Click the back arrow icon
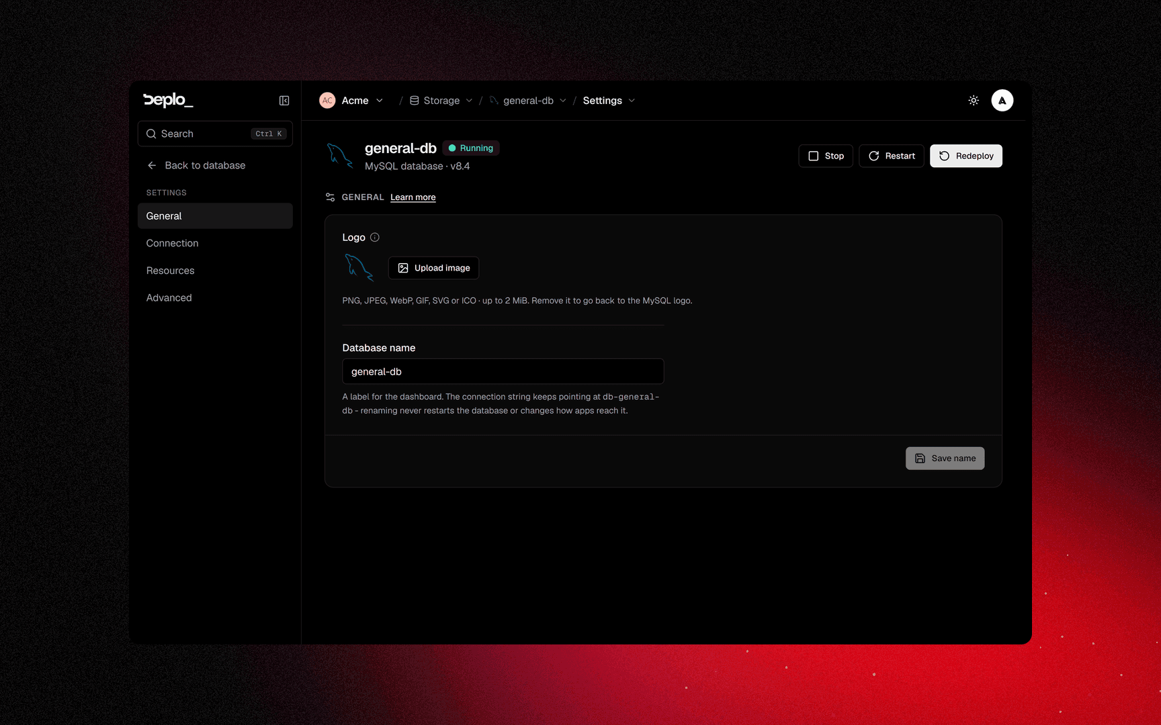This screenshot has width=1161, height=725. coord(152,165)
